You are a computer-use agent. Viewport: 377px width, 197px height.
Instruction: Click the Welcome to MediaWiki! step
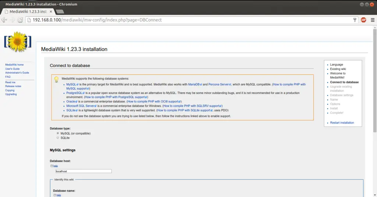(x=338, y=76)
